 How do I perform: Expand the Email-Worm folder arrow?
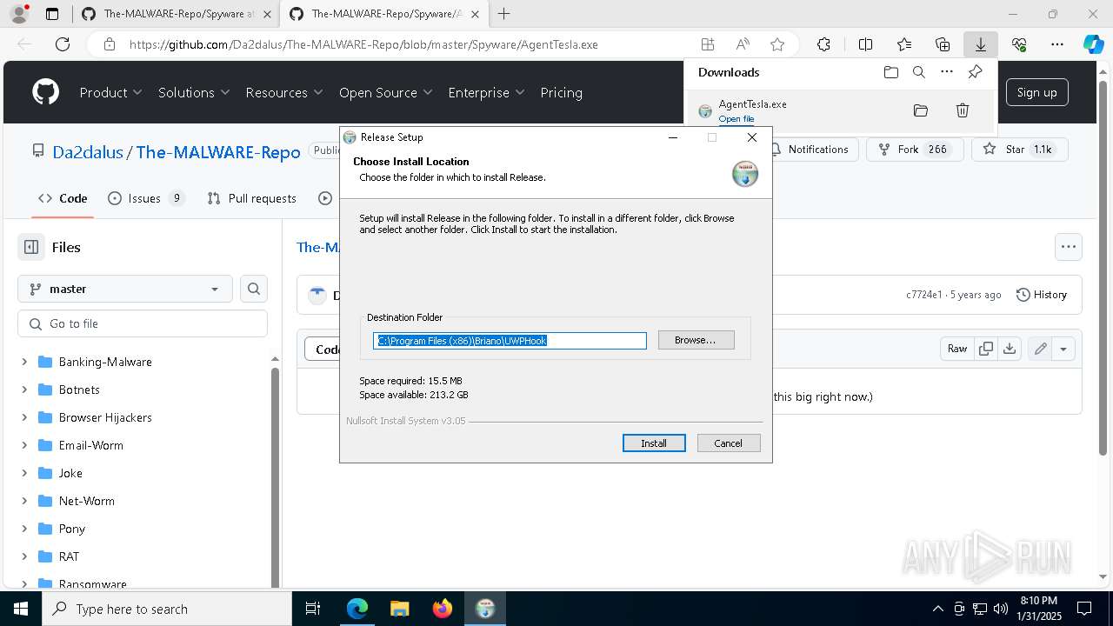tap(24, 445)
